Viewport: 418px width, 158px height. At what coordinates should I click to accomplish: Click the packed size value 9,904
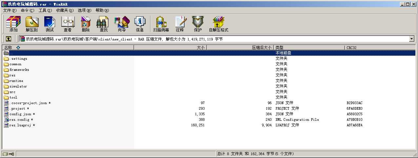click(267, 125)
